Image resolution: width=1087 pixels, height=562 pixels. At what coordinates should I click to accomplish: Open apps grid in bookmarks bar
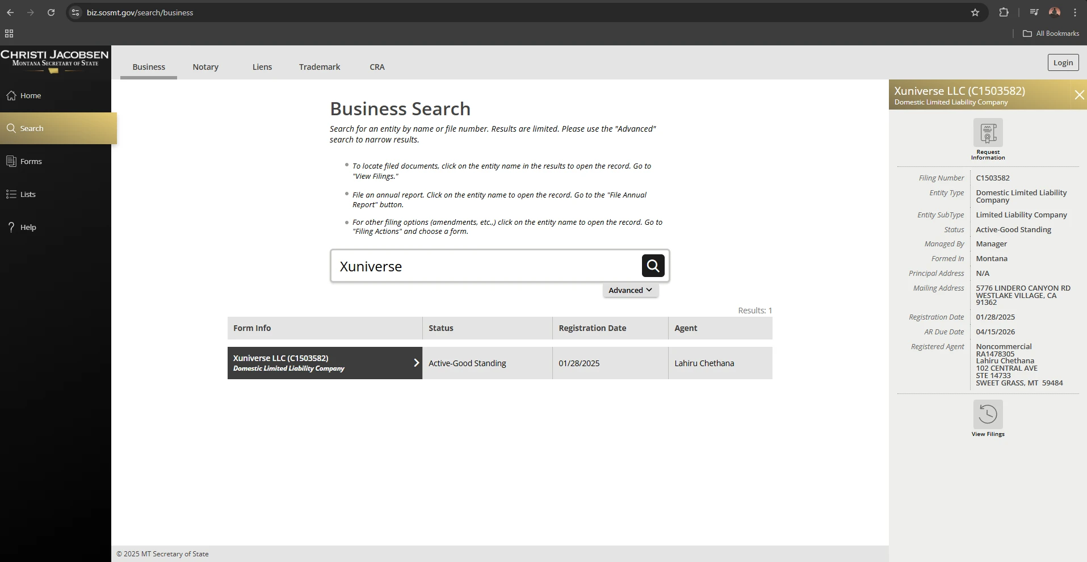(9, 33)
